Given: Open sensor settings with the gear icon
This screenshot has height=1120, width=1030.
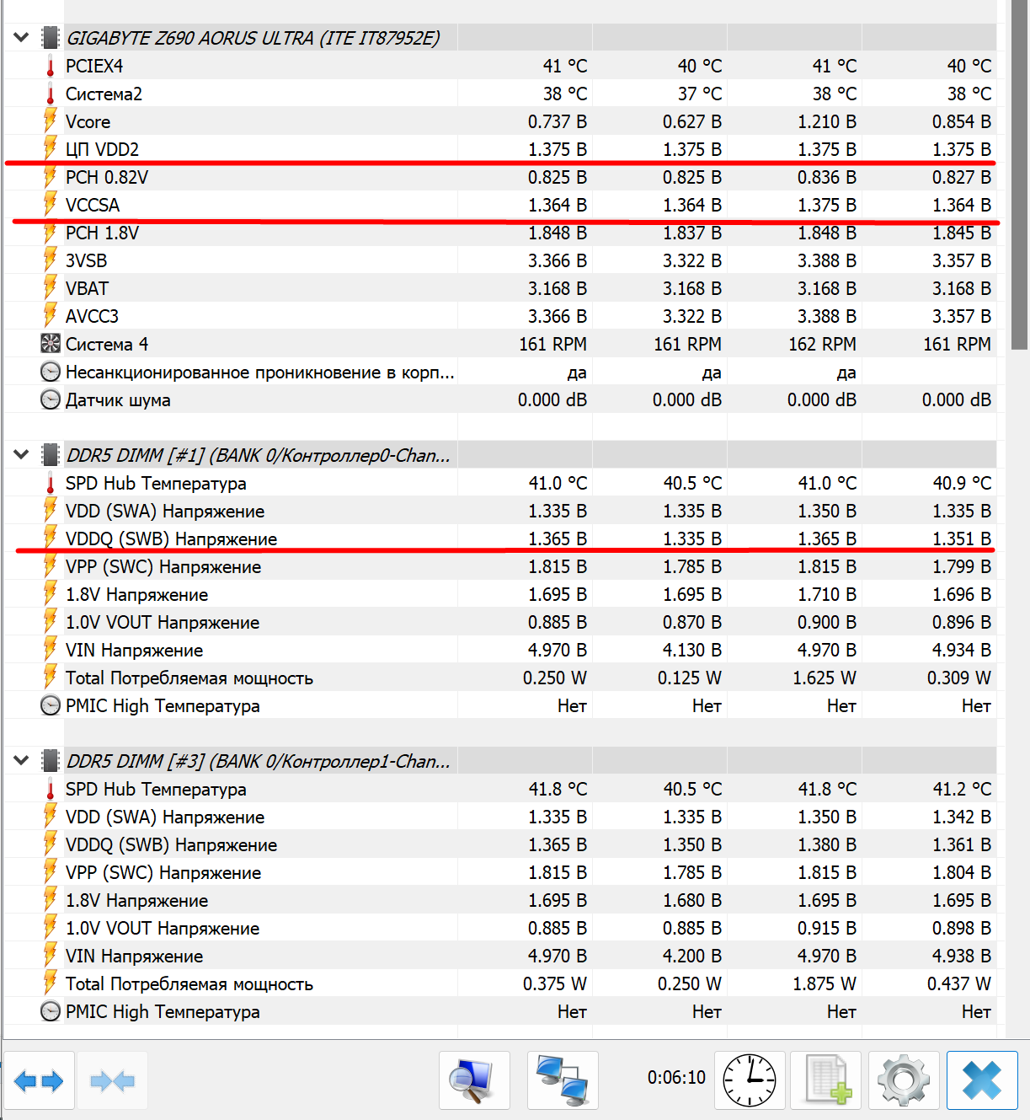Looking at the screenshot, I should [x=904, y=1080].
